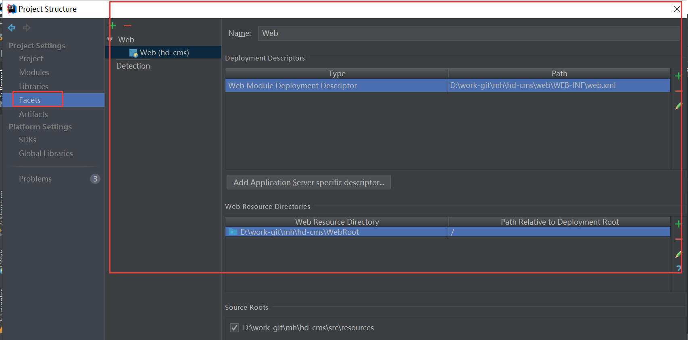
Task: Click the Type column header
Action: point(337,73)
